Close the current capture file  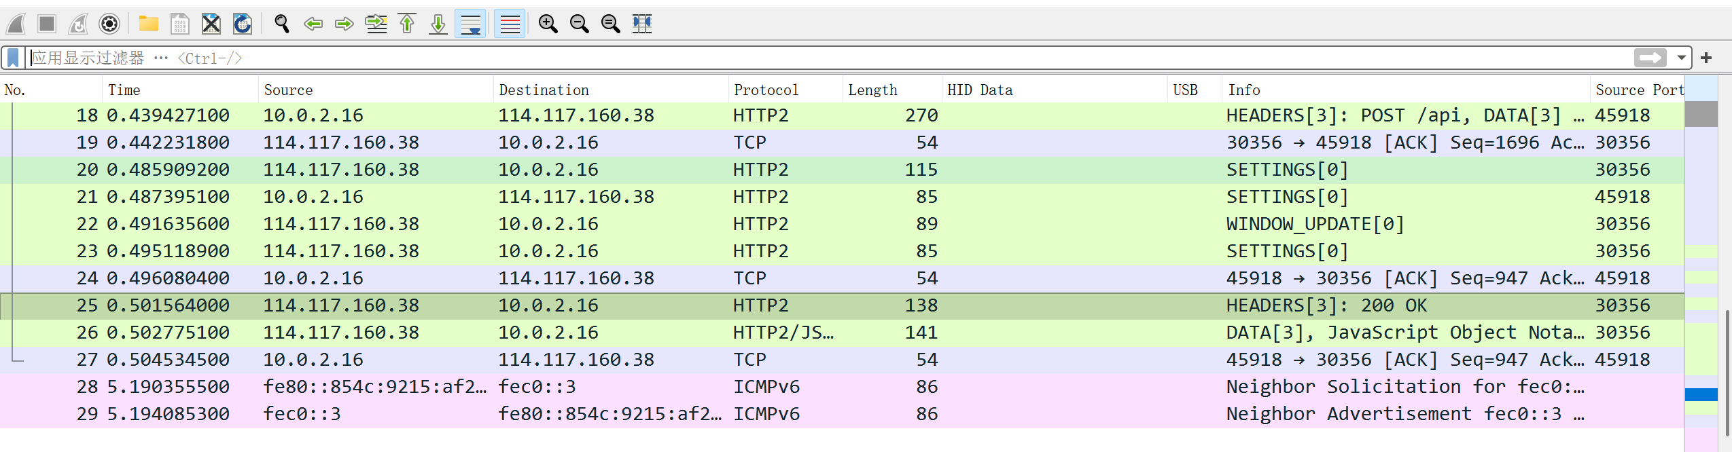click(211, 24)
